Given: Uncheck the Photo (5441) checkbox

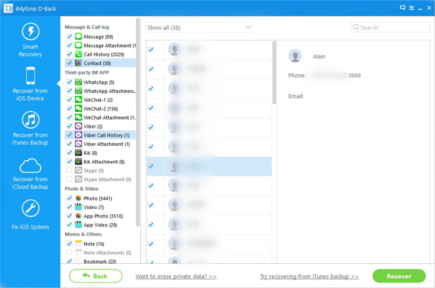Looking at the screenshot, I should 69,198.
